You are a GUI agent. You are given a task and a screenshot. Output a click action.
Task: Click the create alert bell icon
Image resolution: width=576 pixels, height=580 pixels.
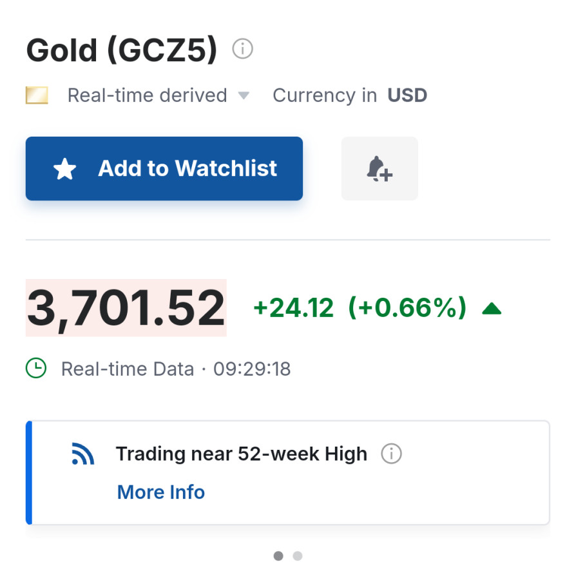379,169
